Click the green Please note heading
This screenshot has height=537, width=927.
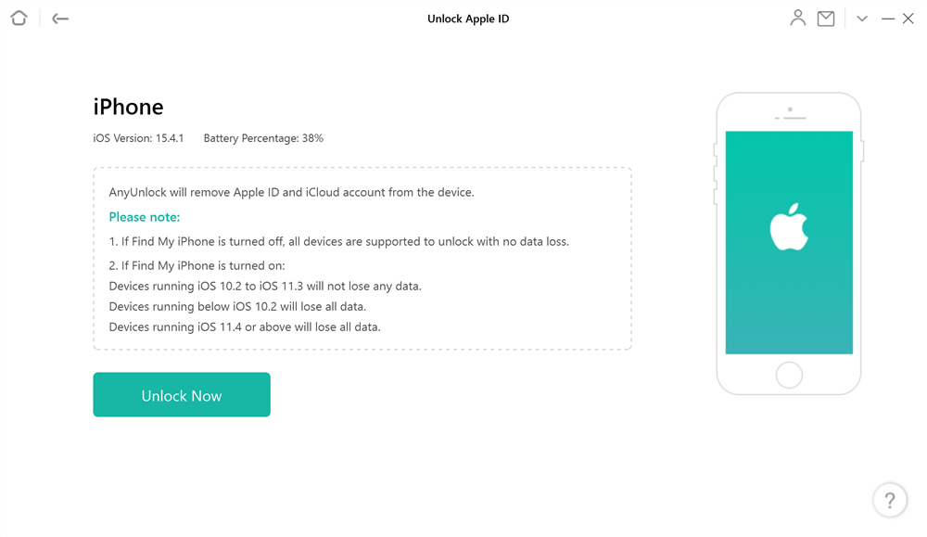tap(145, 217)
